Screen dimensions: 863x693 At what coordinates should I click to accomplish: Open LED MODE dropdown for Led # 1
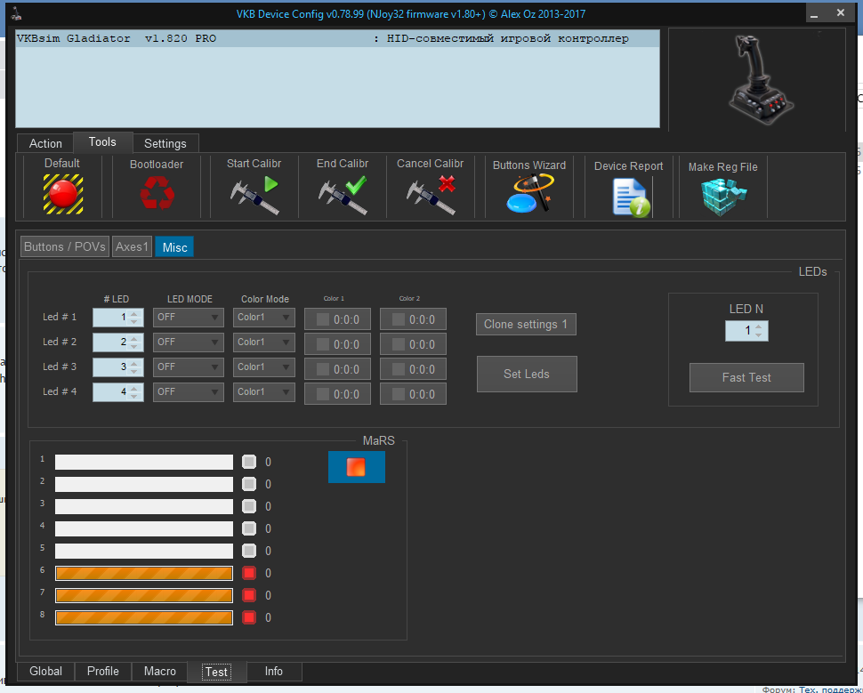pos(188,317)
